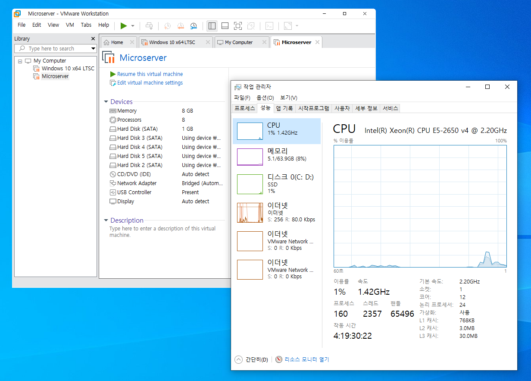
Task: Click the stretch guest toolbar icon
Action: (x=288, y=26)
